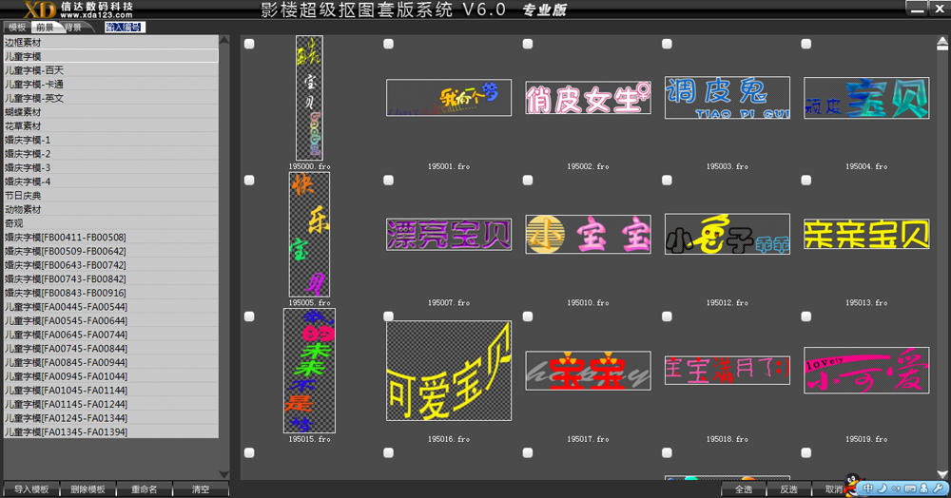951x498 pixels.
Task: Tick the checkbox for 195000.fro
Action: point(249,44)
